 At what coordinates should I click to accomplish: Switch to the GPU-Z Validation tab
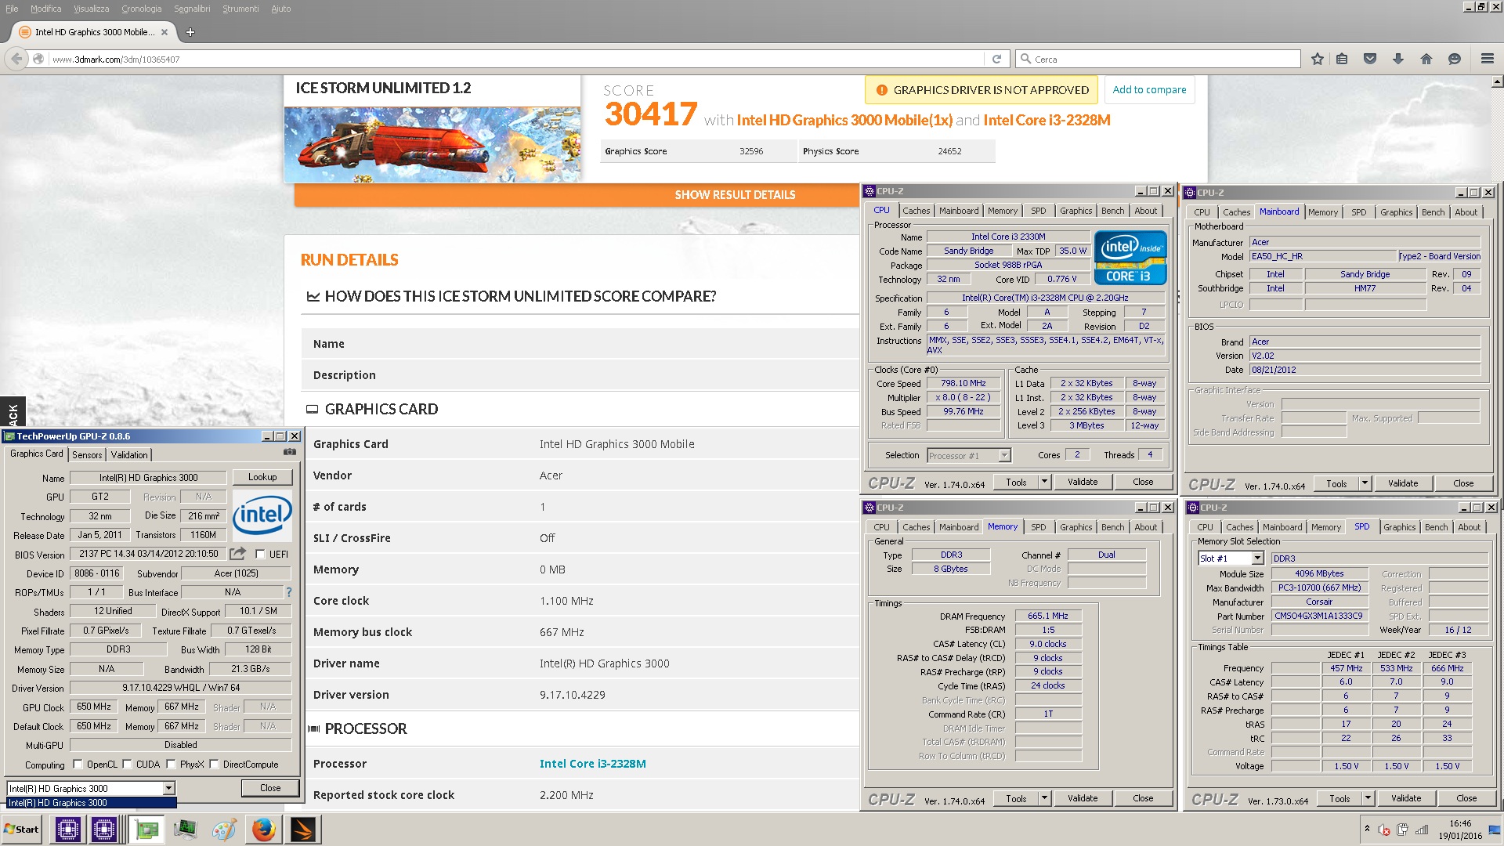tap(128, 454)
